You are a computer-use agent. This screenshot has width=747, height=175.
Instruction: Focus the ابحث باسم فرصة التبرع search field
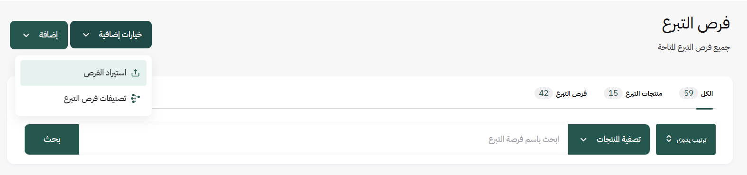(323, 139)
